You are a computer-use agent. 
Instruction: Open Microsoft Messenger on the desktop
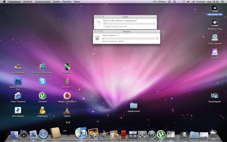tap(43, 67)
